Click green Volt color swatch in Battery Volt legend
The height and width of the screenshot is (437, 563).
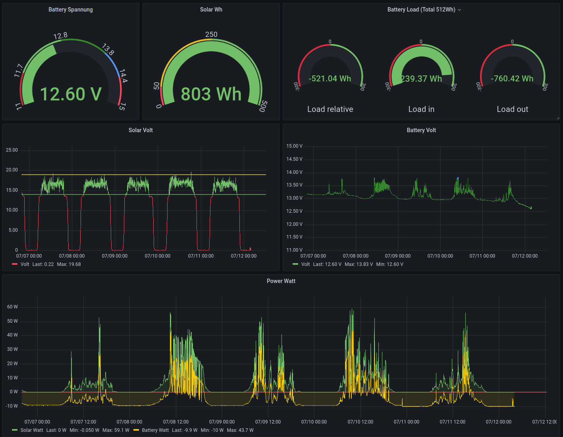click(x=295, y=264)
